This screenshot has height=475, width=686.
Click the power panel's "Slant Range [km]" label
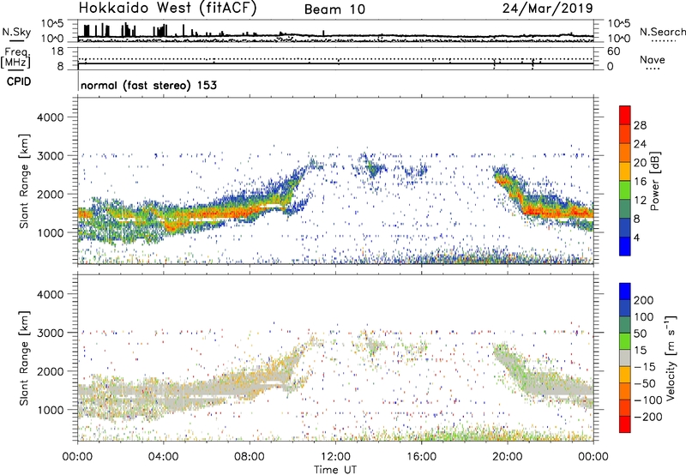(24, 181)
